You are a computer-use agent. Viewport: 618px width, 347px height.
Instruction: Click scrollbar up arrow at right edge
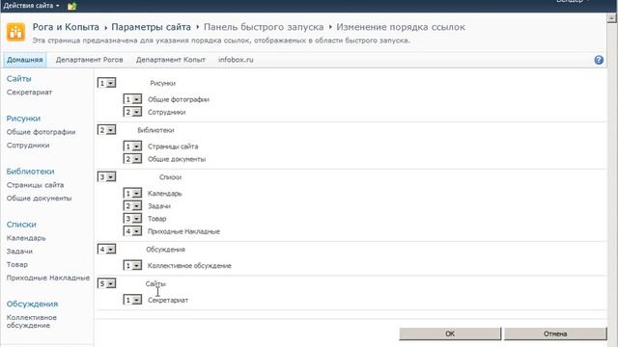[x=611, y=18]
